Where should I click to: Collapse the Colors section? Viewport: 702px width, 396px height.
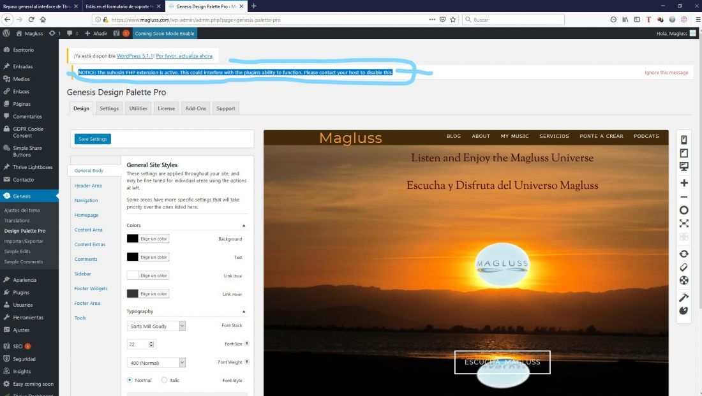(244, 226)
